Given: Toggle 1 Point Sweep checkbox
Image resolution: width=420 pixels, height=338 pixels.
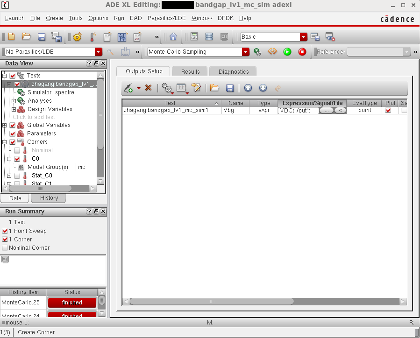Looking at the screenshot, I should pos(5,231).
